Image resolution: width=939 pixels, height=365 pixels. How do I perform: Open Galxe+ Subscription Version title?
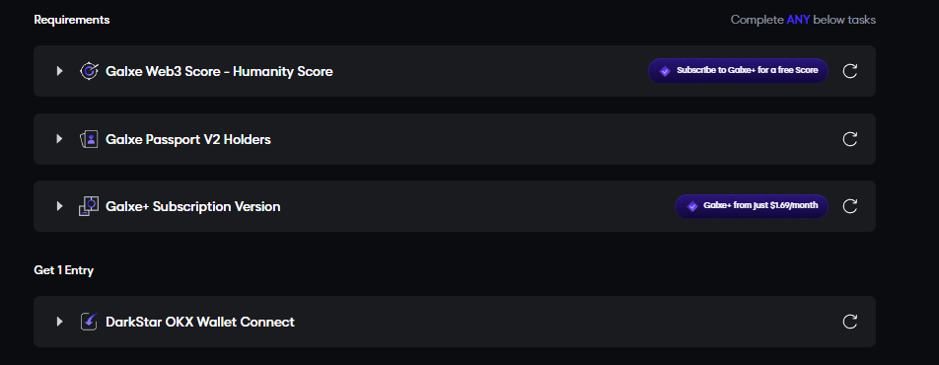193,207
